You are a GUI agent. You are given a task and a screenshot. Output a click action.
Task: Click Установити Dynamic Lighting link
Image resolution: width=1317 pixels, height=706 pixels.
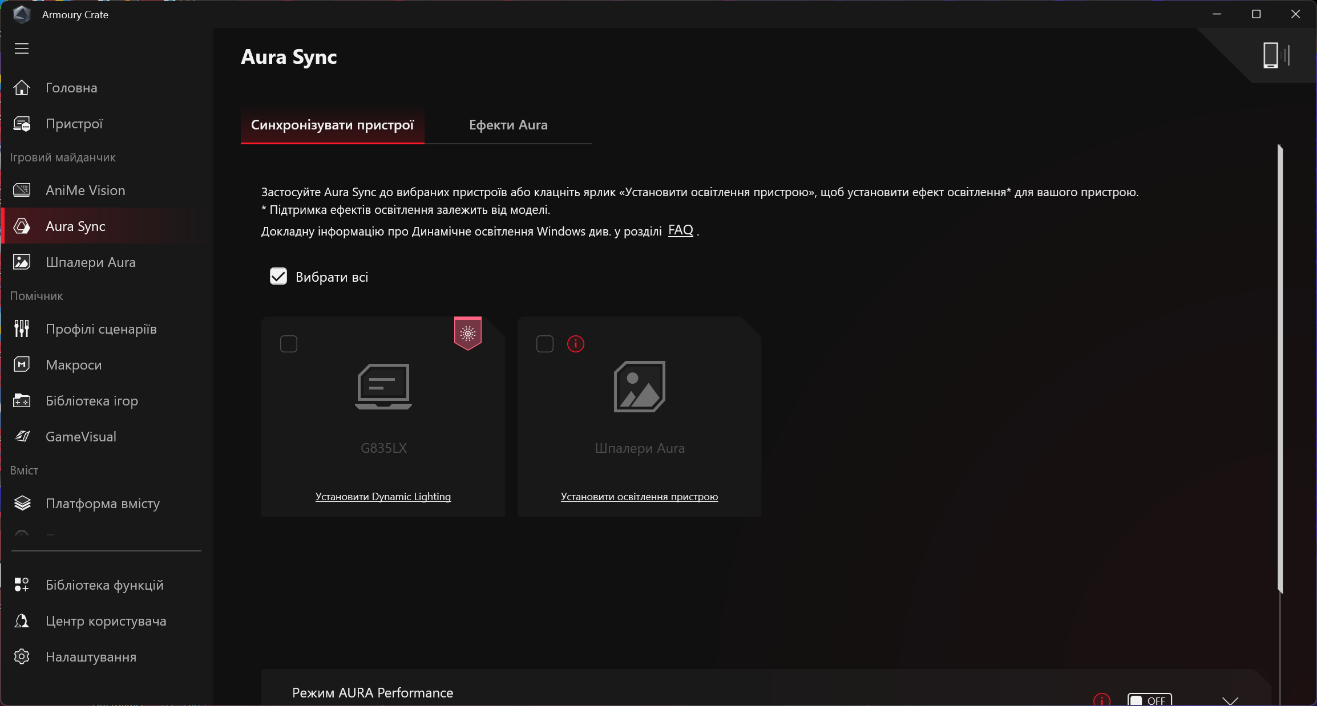coord(383,497)
